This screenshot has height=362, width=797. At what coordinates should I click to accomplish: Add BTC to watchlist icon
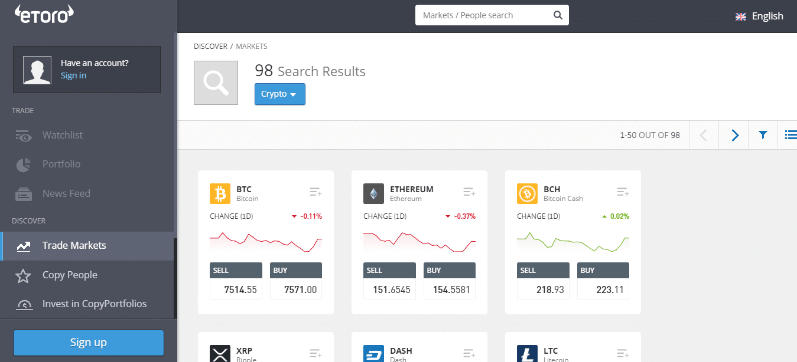pyautogui.click(x=315, y=192)
